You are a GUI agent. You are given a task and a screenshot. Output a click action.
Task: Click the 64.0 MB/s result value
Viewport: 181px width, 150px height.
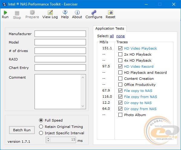tap(106, 109)
